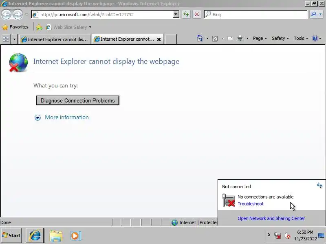The image size is (326, 244).
Task: Click refresh arrows icon in network flyout
Action: [319, 185]
